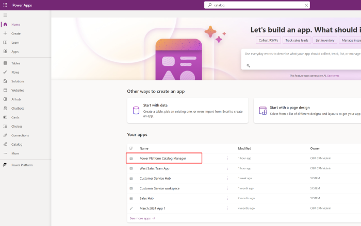This screenshot has width=361, height=226.
Task: Open the Customer Service Hub app
Action: pos(155,178)
